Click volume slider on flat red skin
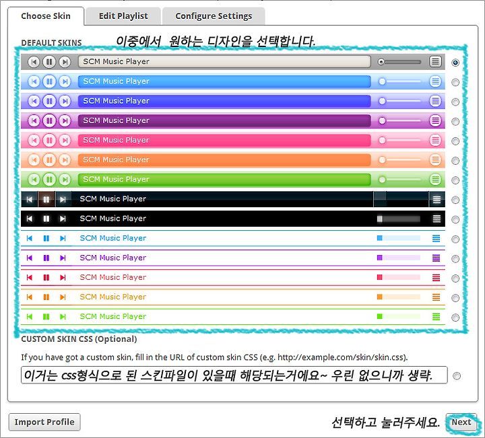Image resolution: width=485 pixels, height=438 pixels. coord(398,277)
